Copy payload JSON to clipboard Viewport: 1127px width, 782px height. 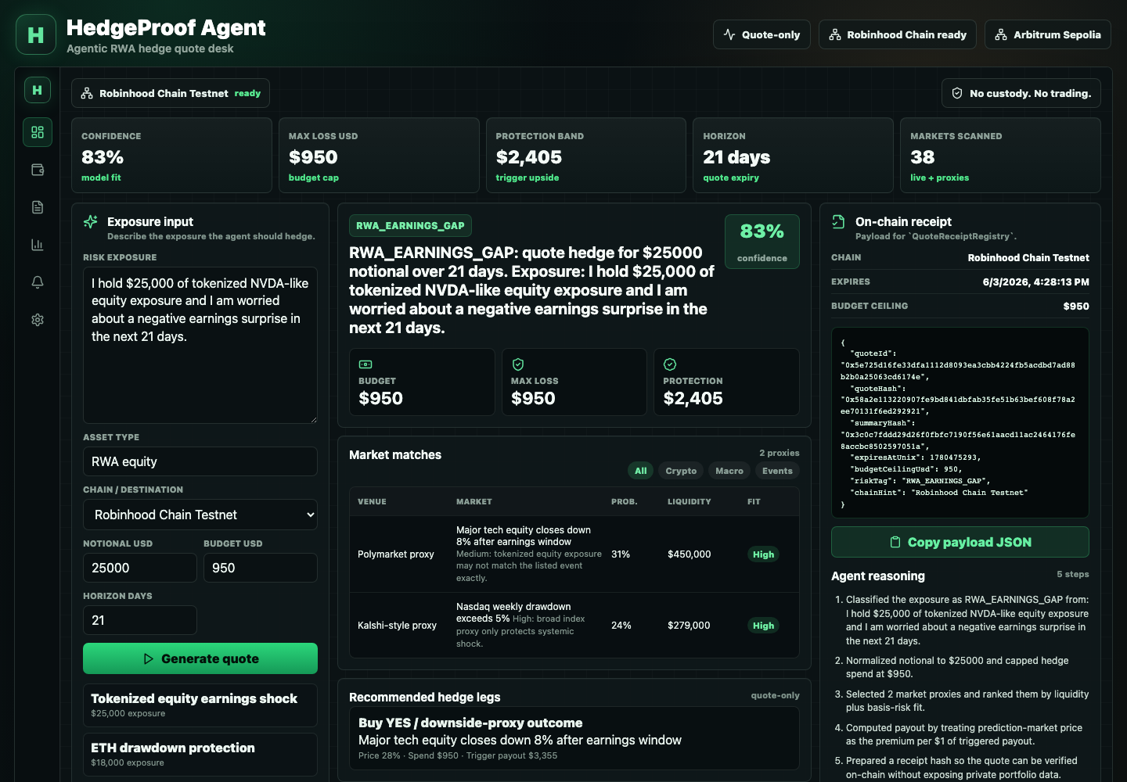[960, 542]
